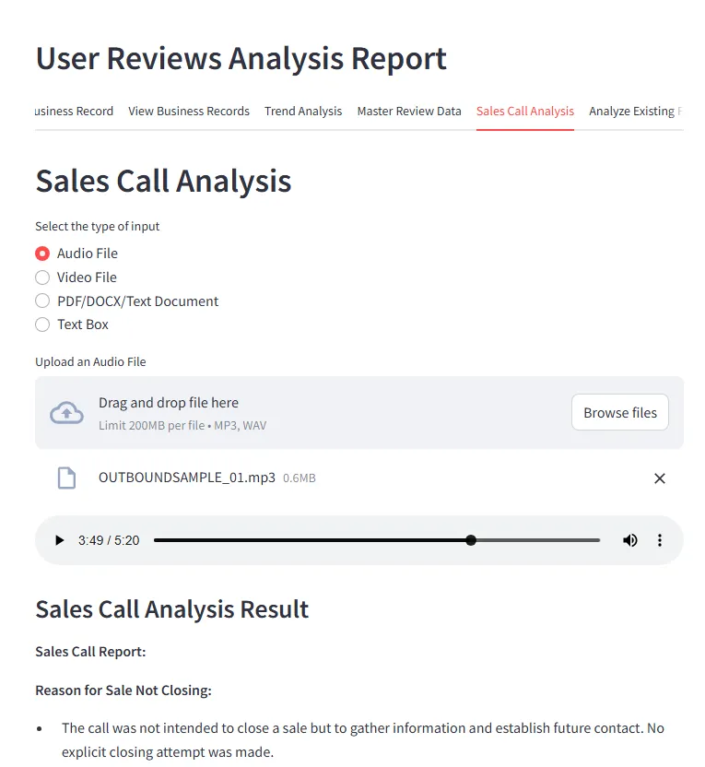Switch to the View Business Records tab

[189, 112]
